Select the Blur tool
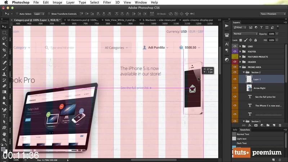 (x=4, y=98)
